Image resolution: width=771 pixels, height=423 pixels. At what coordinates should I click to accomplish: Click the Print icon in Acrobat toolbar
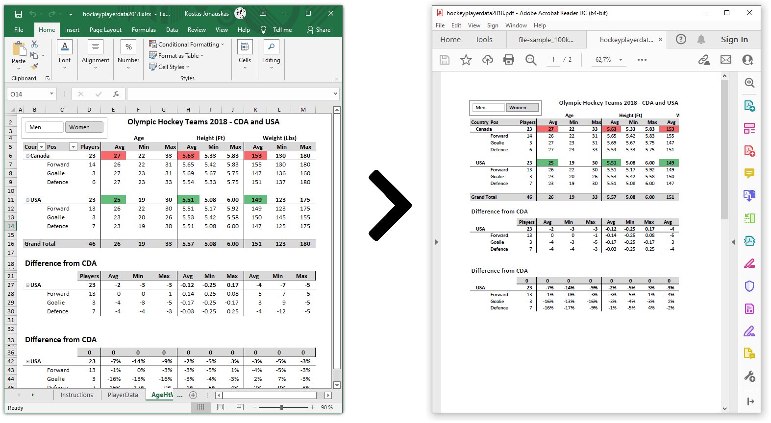[x=509, y=60]
